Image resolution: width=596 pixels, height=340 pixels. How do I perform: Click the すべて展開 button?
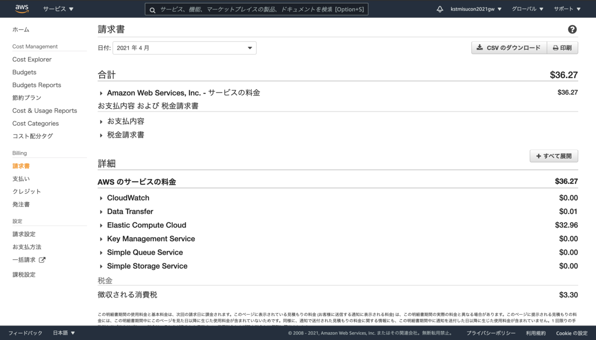tap(554, 156)
